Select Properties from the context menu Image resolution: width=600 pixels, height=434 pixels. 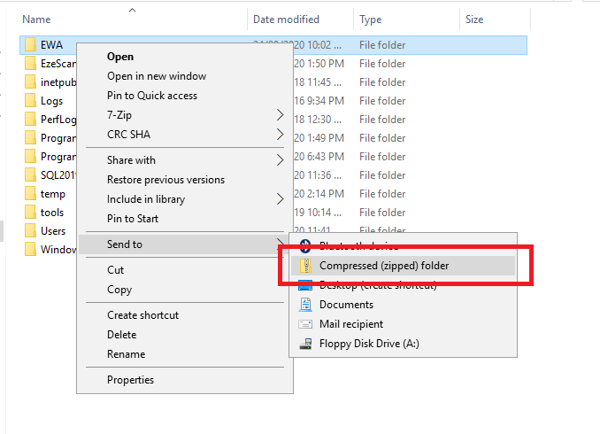[x=130, y=380]
